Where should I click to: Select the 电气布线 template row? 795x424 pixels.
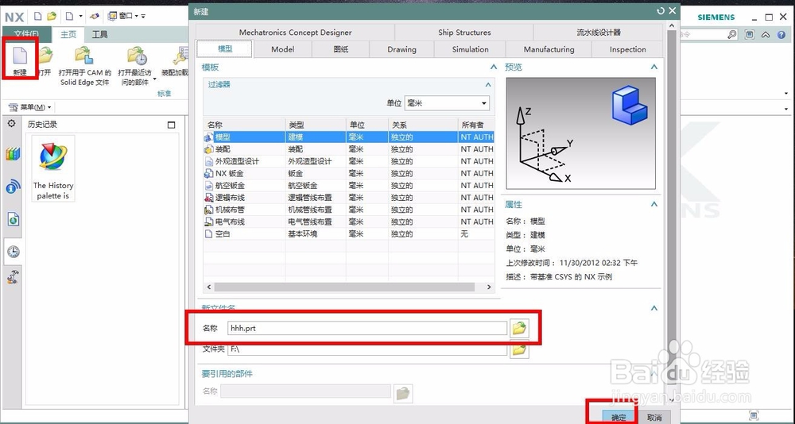tap(348, 222)
